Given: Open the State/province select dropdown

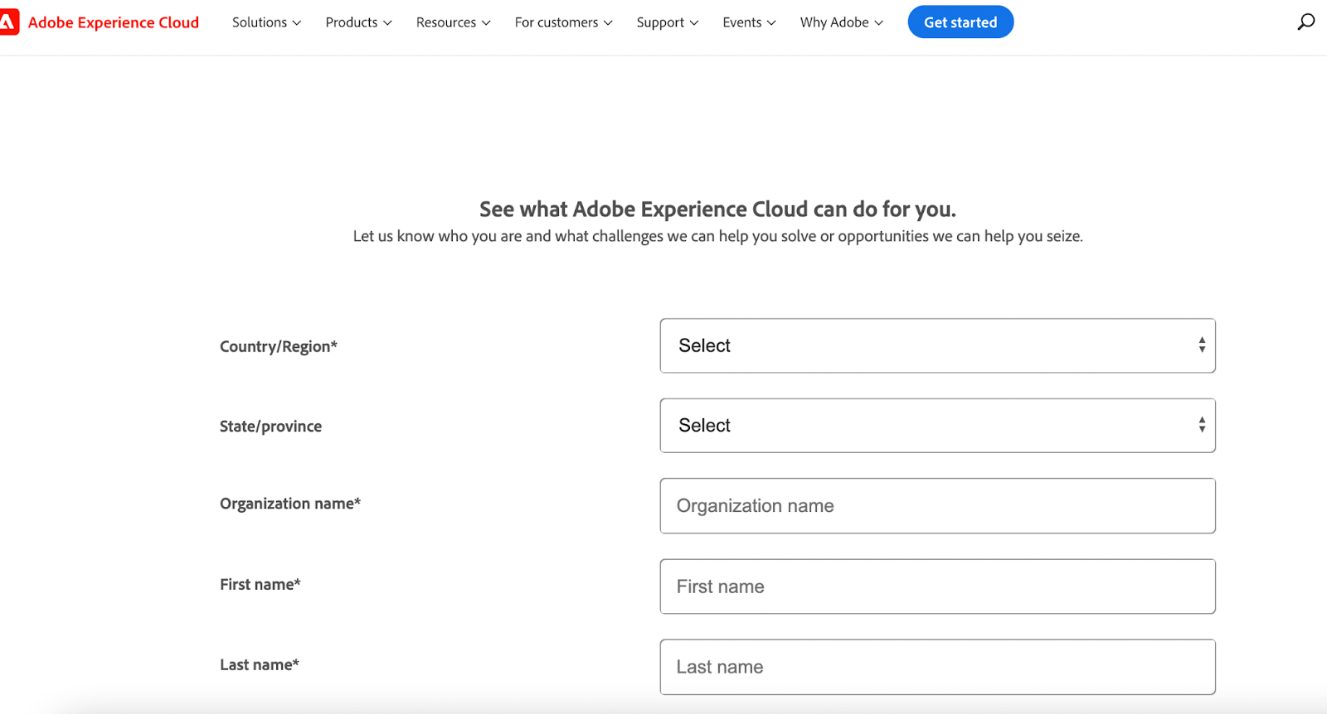Looking at the screenshot, I should (x=937, y=426).
